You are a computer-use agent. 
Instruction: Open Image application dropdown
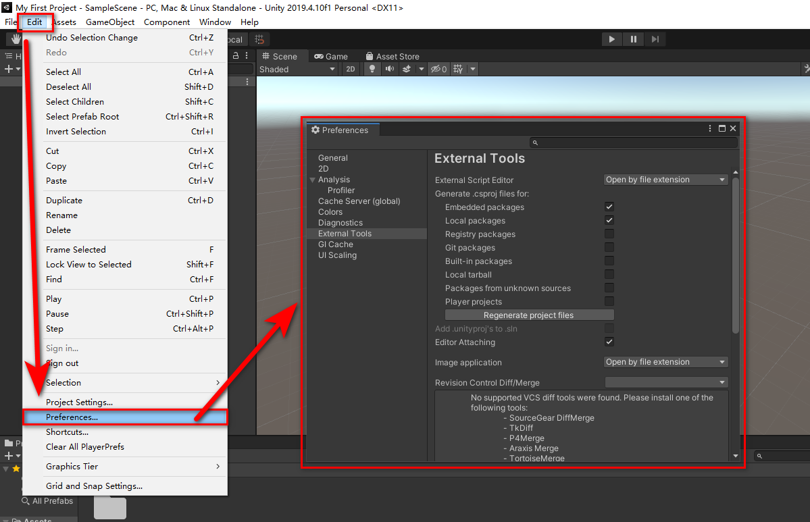pos(666,362)
